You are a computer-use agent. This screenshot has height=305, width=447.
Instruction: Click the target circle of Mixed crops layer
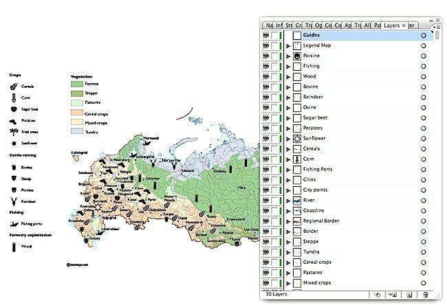pos(424,283)
